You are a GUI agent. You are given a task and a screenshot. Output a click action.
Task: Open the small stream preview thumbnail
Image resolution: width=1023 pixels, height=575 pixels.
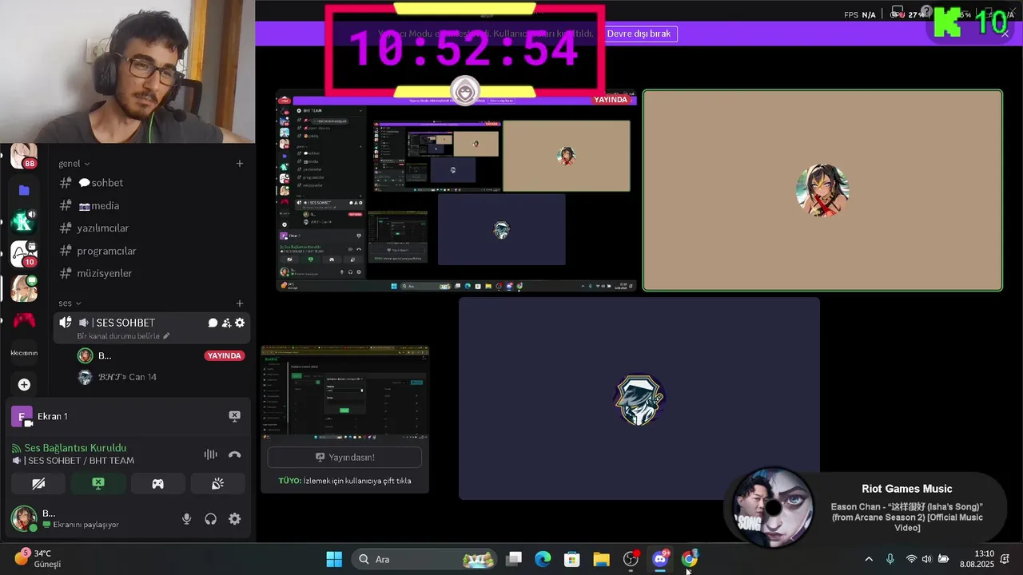click(344, 391)
